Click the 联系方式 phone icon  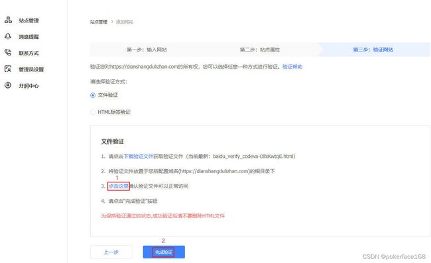click(x=8, y=53)
